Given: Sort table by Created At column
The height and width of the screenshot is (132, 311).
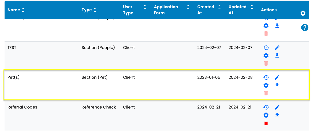Looking at the screenshot, I should [x=220, y=7].
